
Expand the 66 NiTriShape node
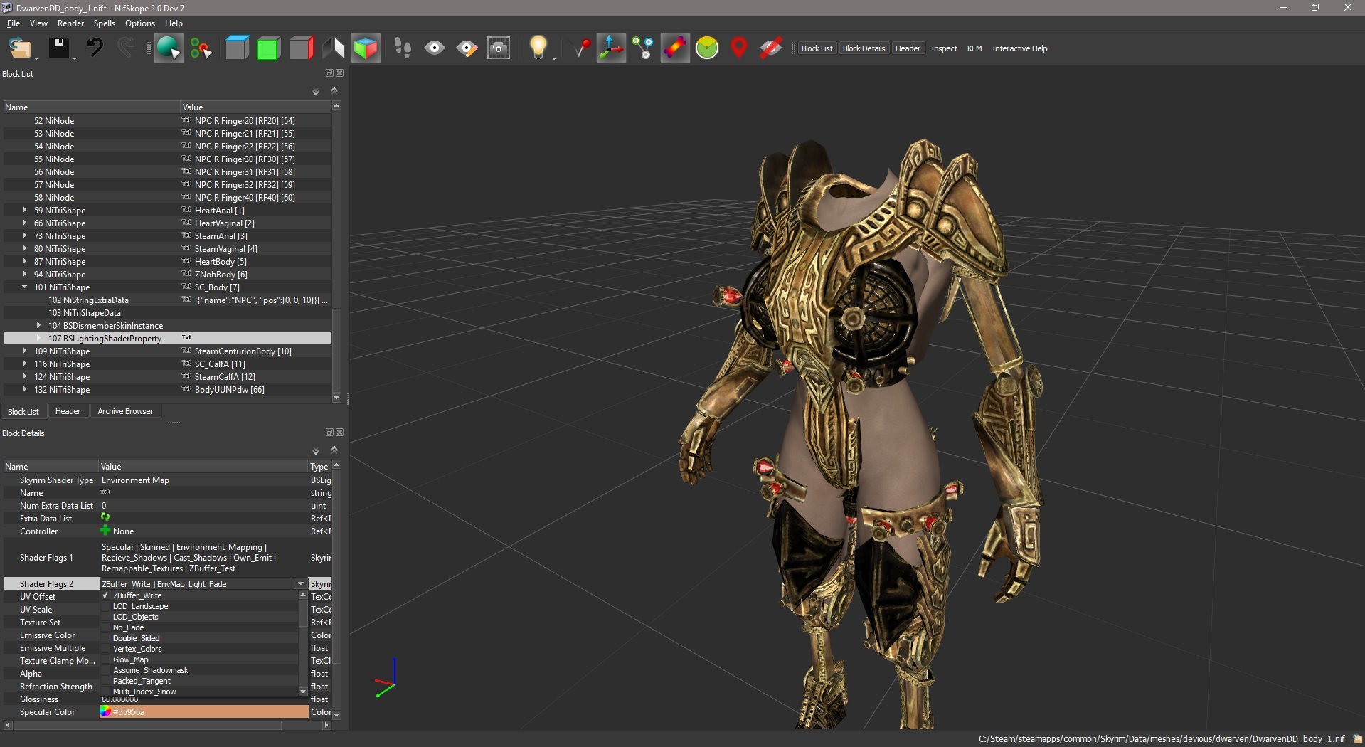pyautogui.click(x=24, y=223)
